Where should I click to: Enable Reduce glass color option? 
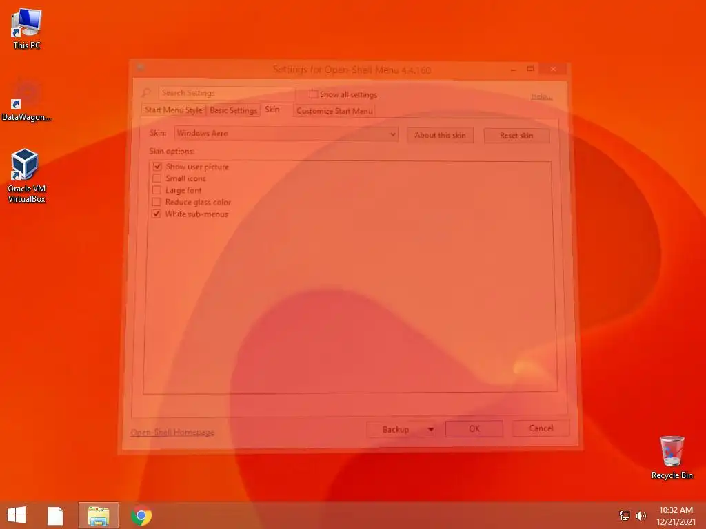157,202
